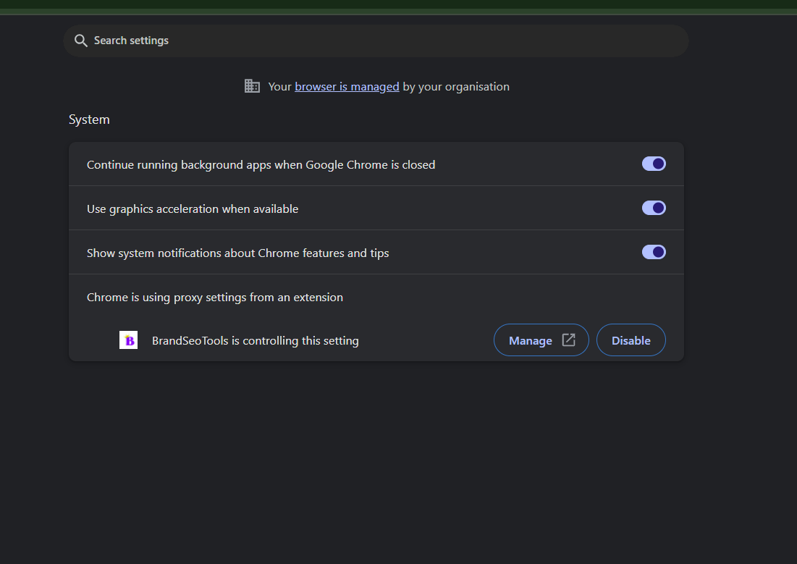Click the organisation building icon
The width and height of the screenshot is (797, 564).
coord(252,86)
